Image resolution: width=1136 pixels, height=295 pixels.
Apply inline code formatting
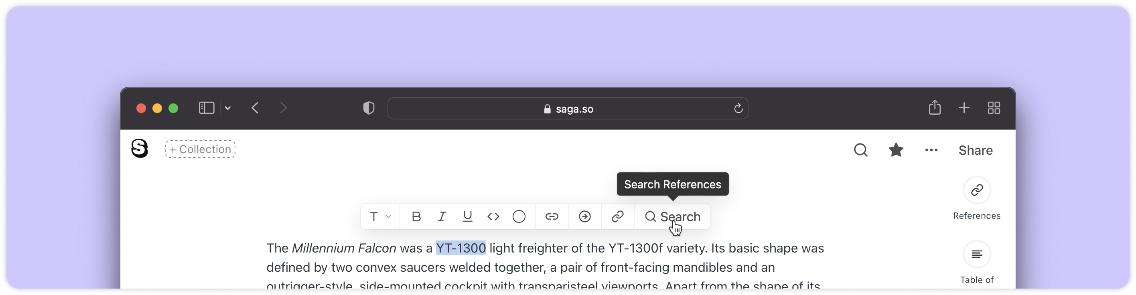coord(493,216)
